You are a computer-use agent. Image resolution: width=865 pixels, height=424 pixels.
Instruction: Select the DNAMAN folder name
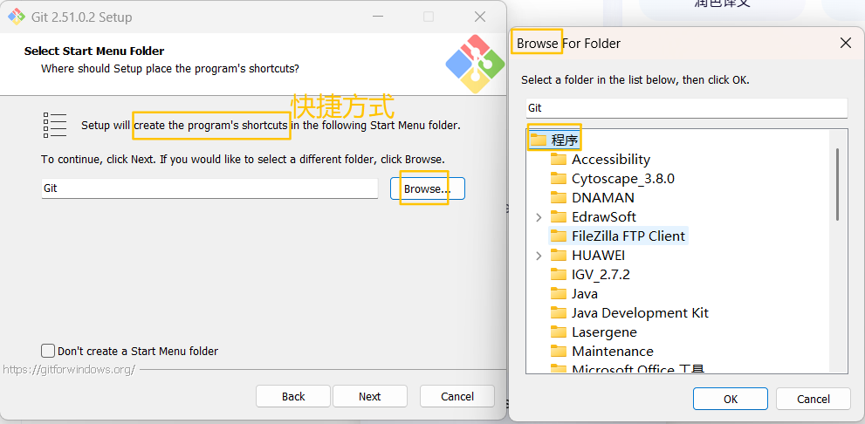(603, 197)
